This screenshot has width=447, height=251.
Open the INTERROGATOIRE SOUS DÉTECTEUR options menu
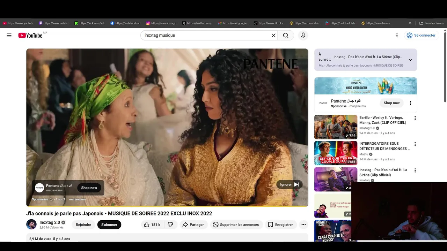coord(415,144)
